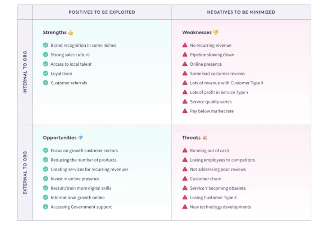The image size is (324, 227).
Task: Click warning icon next to No recurring revenue
Action: 185,46
